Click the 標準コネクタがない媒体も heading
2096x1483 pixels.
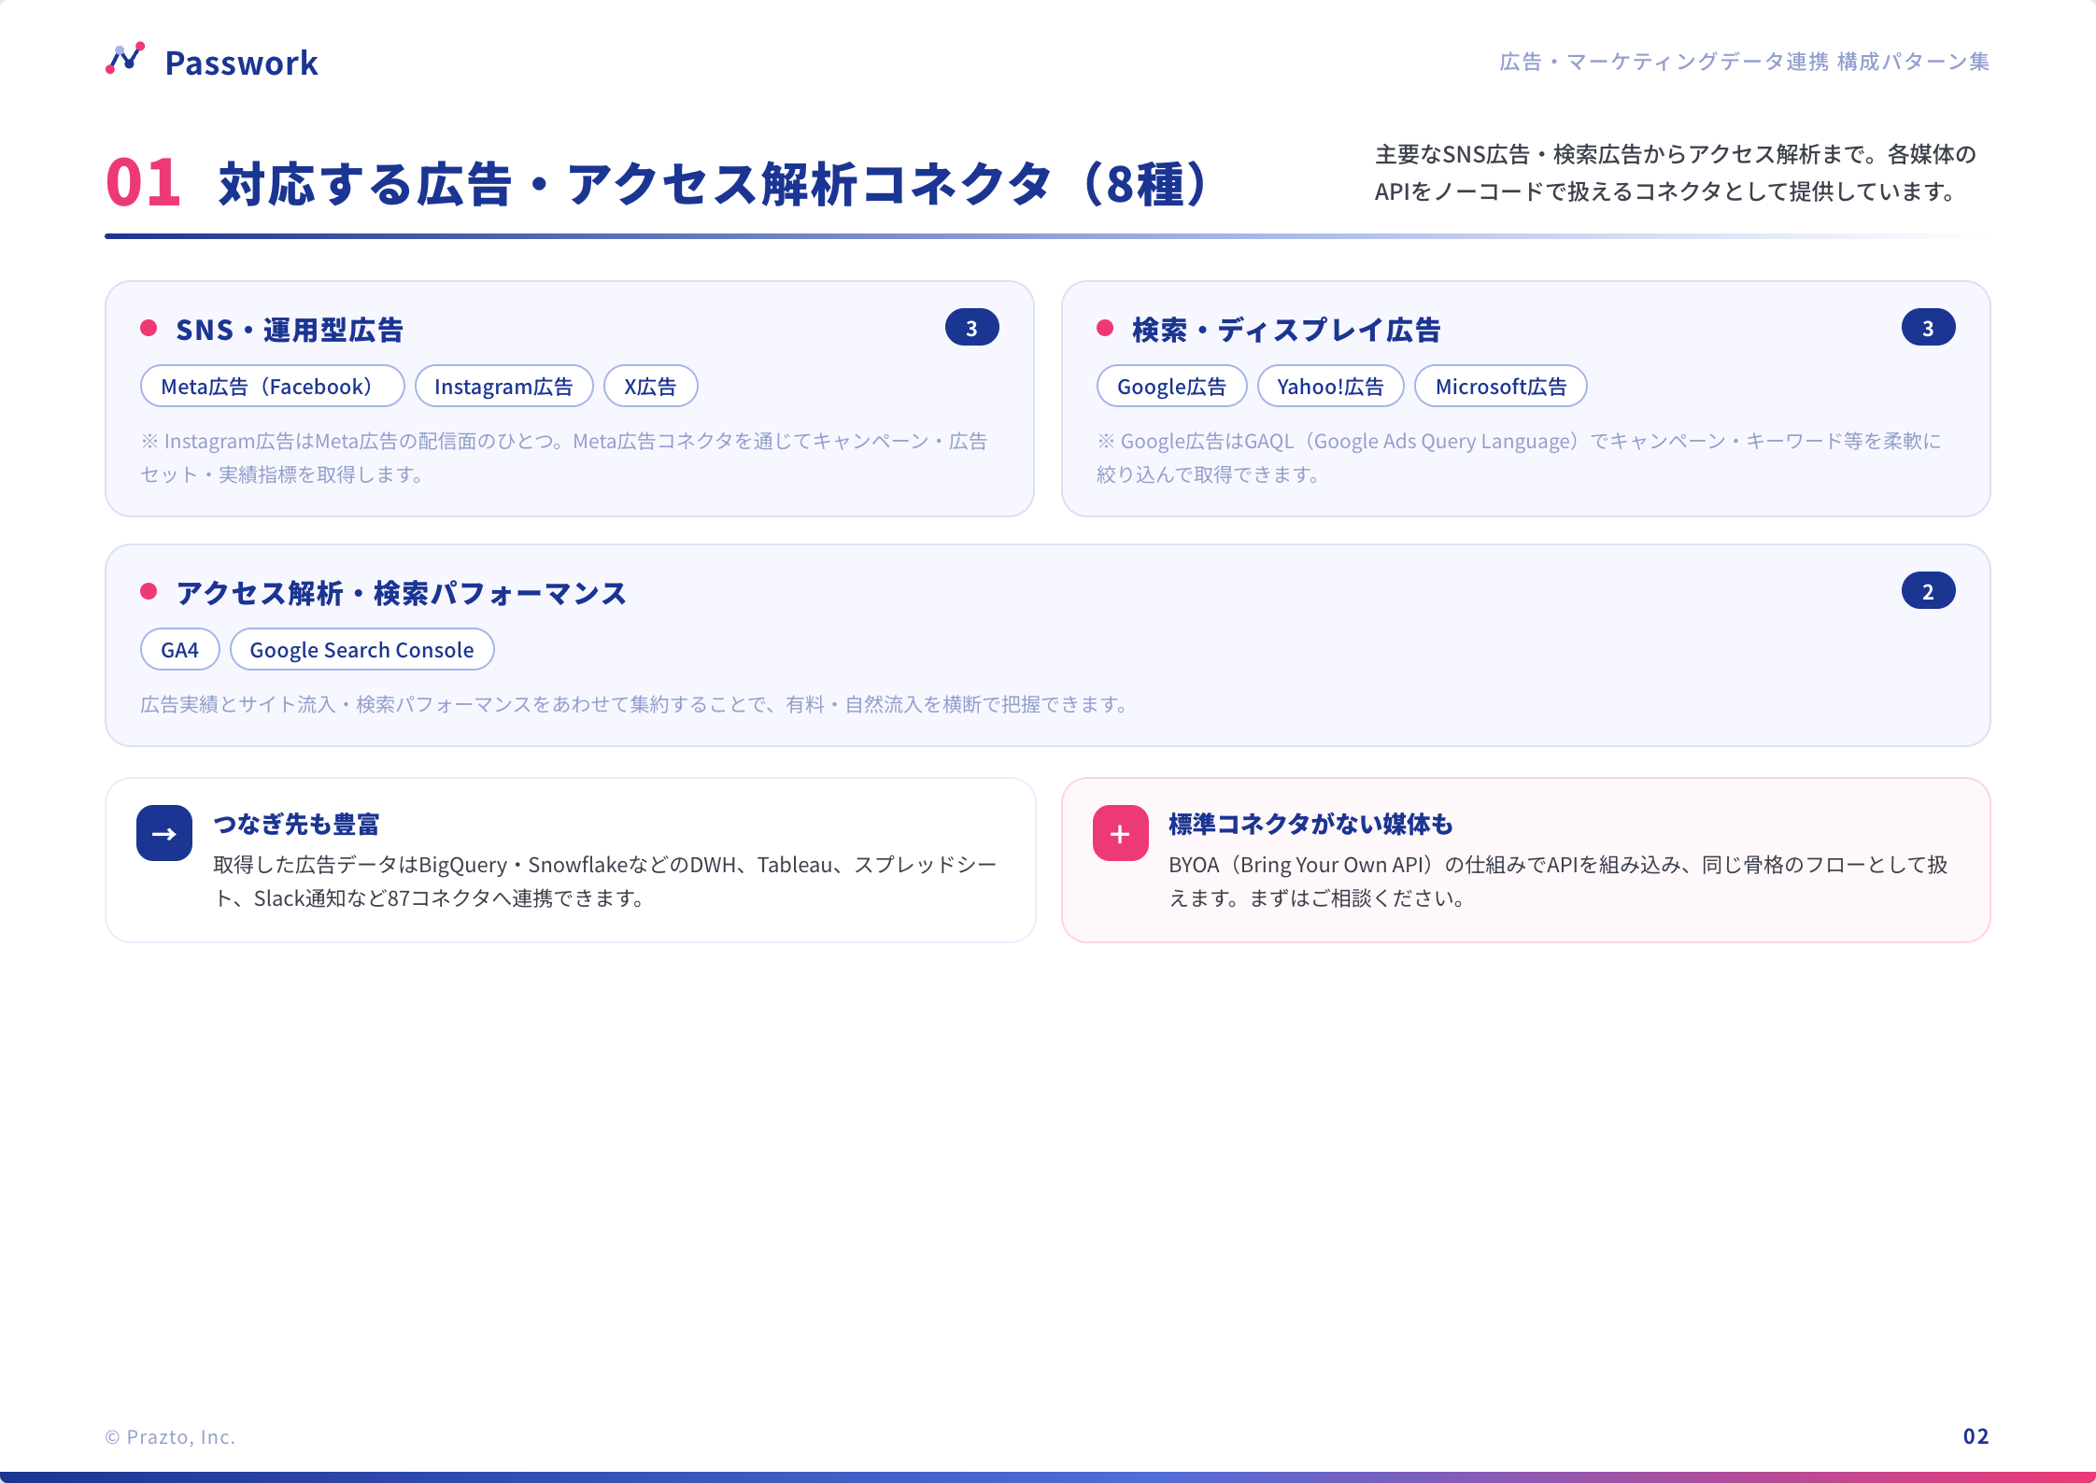[x=1310, y=825]
